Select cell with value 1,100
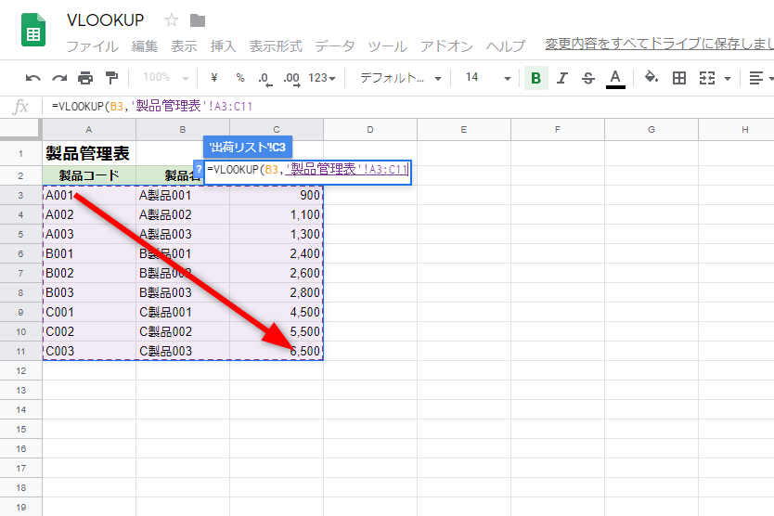The height and width of the screenshot is (516, 774). (x=277, y=214)
